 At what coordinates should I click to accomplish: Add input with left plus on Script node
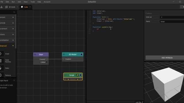click(68, 79)
